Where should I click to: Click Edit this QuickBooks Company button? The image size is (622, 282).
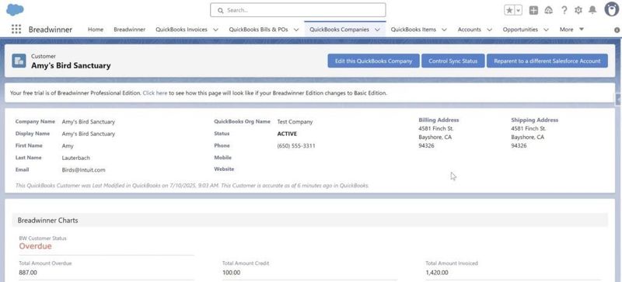(373, 61)
